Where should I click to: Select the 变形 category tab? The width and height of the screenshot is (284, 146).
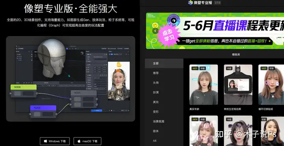pyautogui.click(x=164, y=112)
